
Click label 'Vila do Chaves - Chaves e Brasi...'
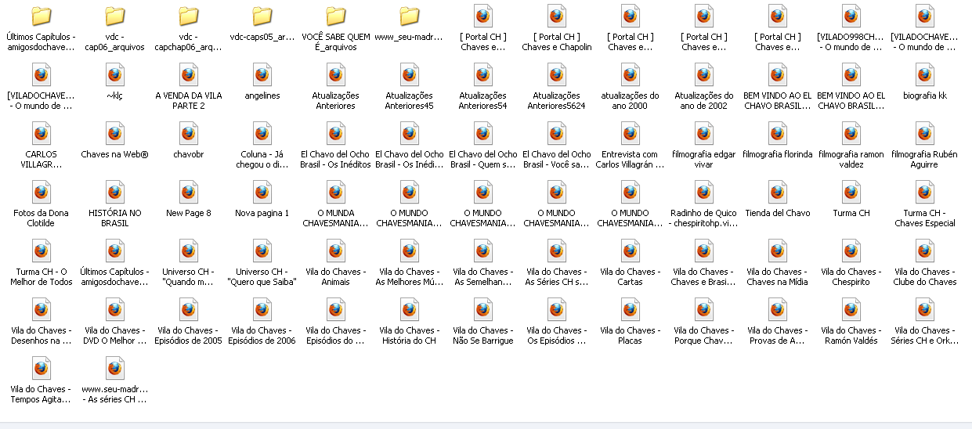pyautogui.click(x=703, y=277)
